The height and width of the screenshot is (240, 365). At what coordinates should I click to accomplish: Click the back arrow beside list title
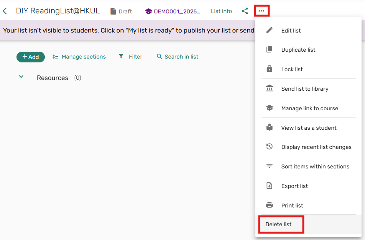click(x=5, y=11)
